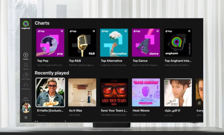The image size is (224, 135).
Task: Click 'Featuring Rema & Selena' description
Action: pyautogui.click(x=177, y=65)
